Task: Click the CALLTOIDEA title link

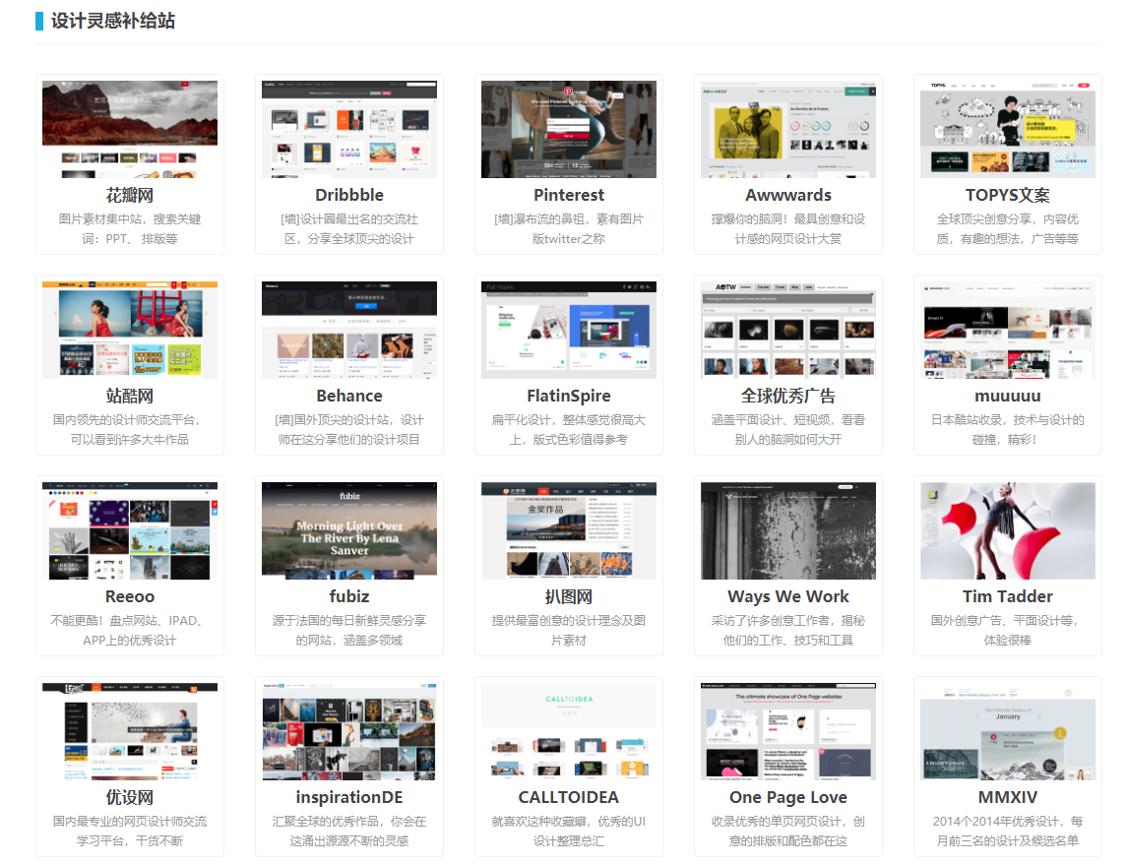Action: coord(569,797)
